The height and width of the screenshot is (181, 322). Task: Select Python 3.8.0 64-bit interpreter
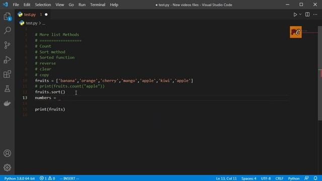click(20, 178)
